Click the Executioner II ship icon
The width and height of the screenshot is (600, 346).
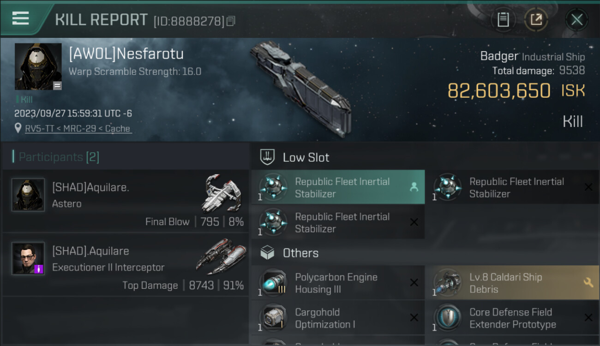221,257
